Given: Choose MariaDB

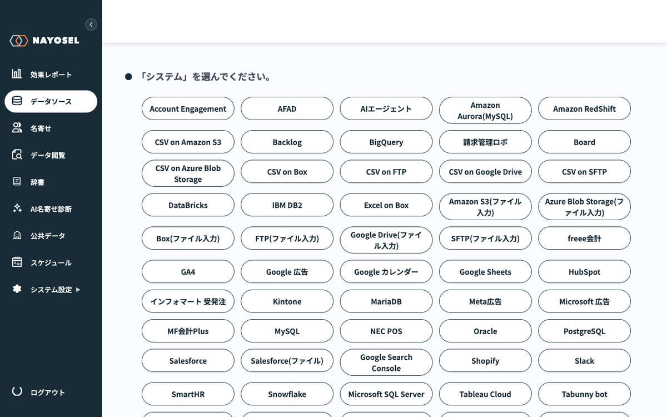Looking at the screenshot, I should pyautogui.click(x=386, y=301).
